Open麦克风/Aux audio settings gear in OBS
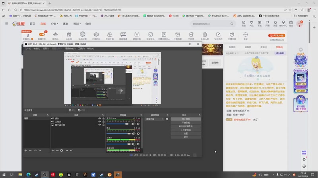 point(138,124)
